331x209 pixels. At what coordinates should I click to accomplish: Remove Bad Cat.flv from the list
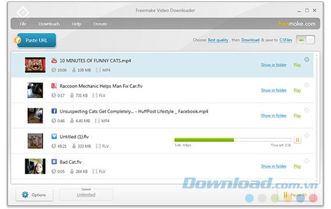(307, 161)
